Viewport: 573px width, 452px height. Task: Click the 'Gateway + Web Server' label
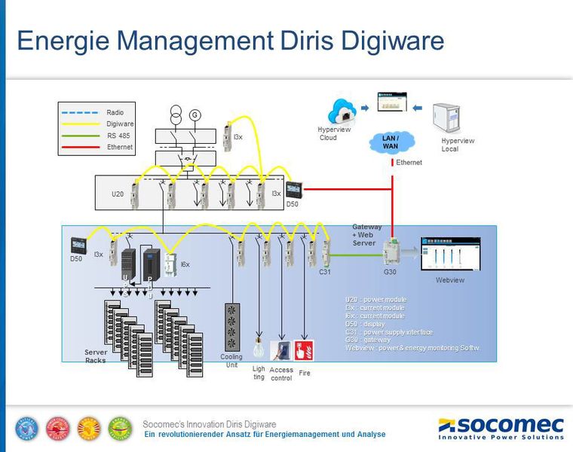[366, 235]
